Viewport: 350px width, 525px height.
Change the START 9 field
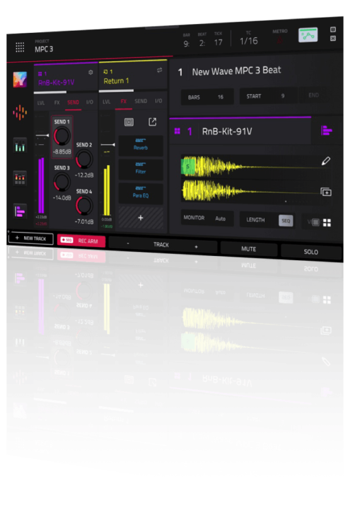pos(268,96)
